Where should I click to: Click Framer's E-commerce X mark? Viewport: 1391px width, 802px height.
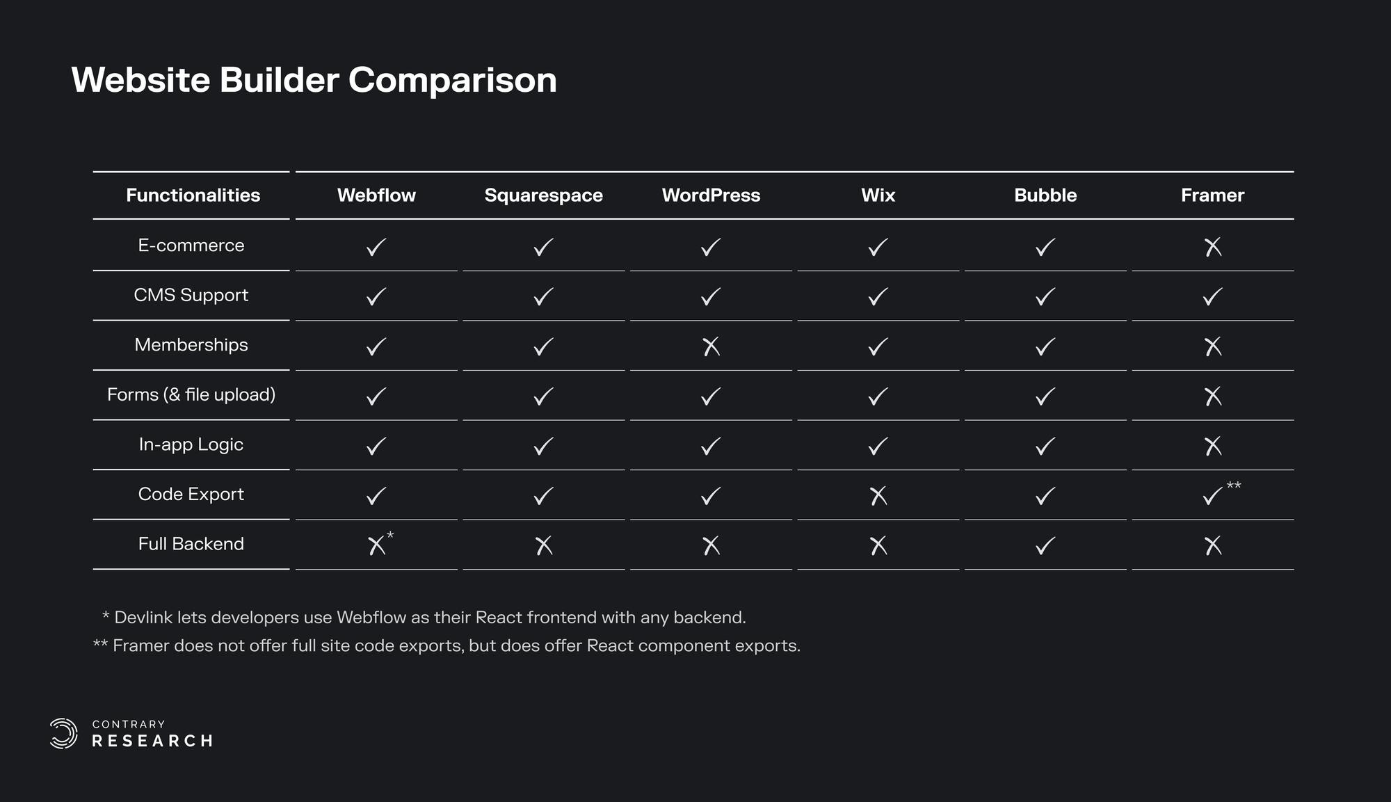coord(1212,247)
